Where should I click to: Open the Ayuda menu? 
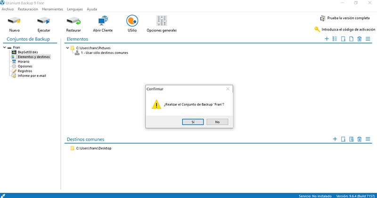tap(92, 9)
